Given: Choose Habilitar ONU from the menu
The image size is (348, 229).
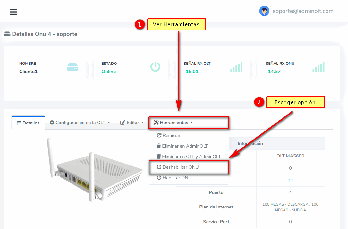Looking at the screenshot, I should [177, 178].
